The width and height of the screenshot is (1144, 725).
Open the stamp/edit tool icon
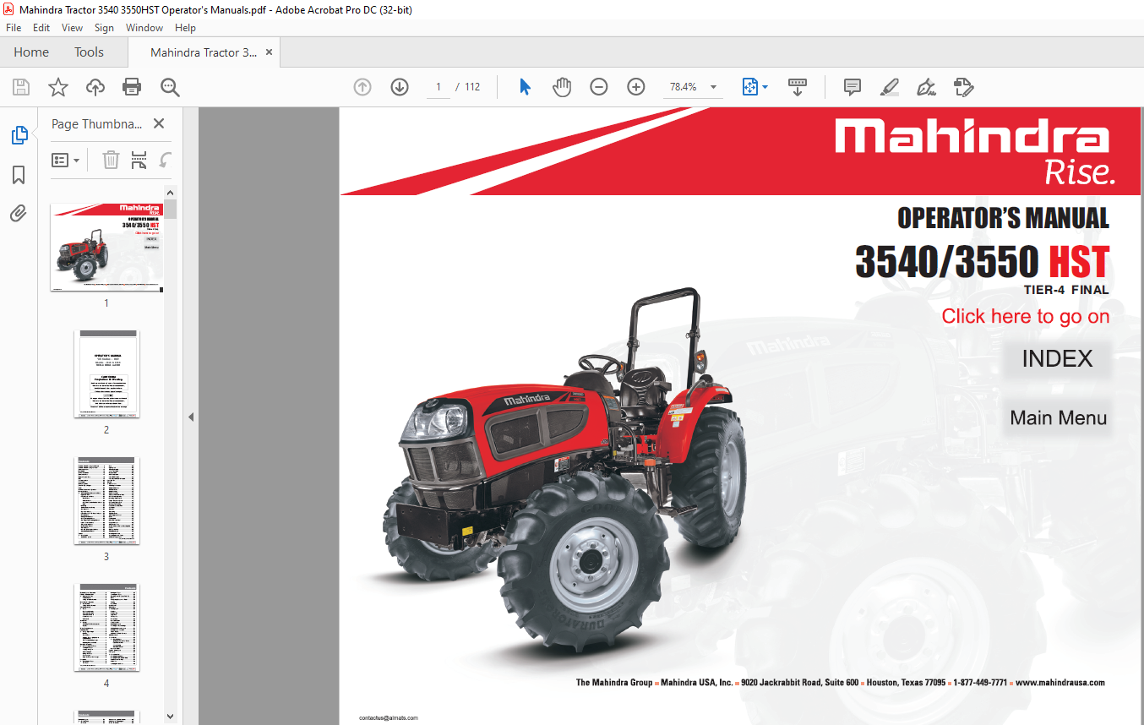963,87
